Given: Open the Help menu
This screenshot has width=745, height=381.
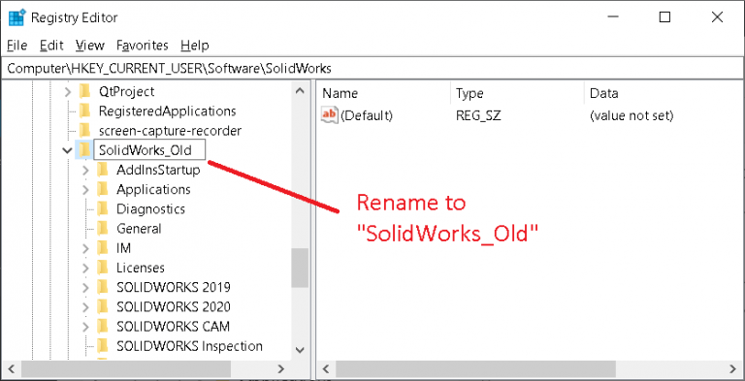Looking at the screenshot, I should [x=195, y=46].
